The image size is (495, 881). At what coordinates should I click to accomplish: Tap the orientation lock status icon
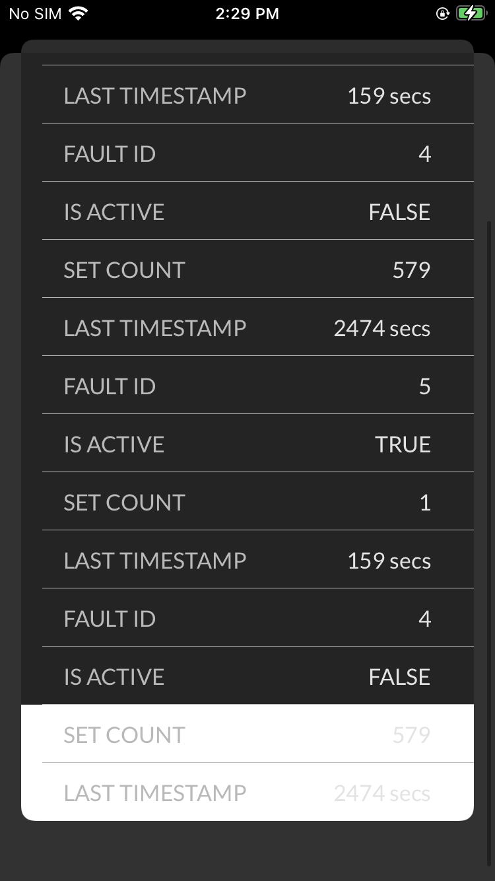pos(443,14)
